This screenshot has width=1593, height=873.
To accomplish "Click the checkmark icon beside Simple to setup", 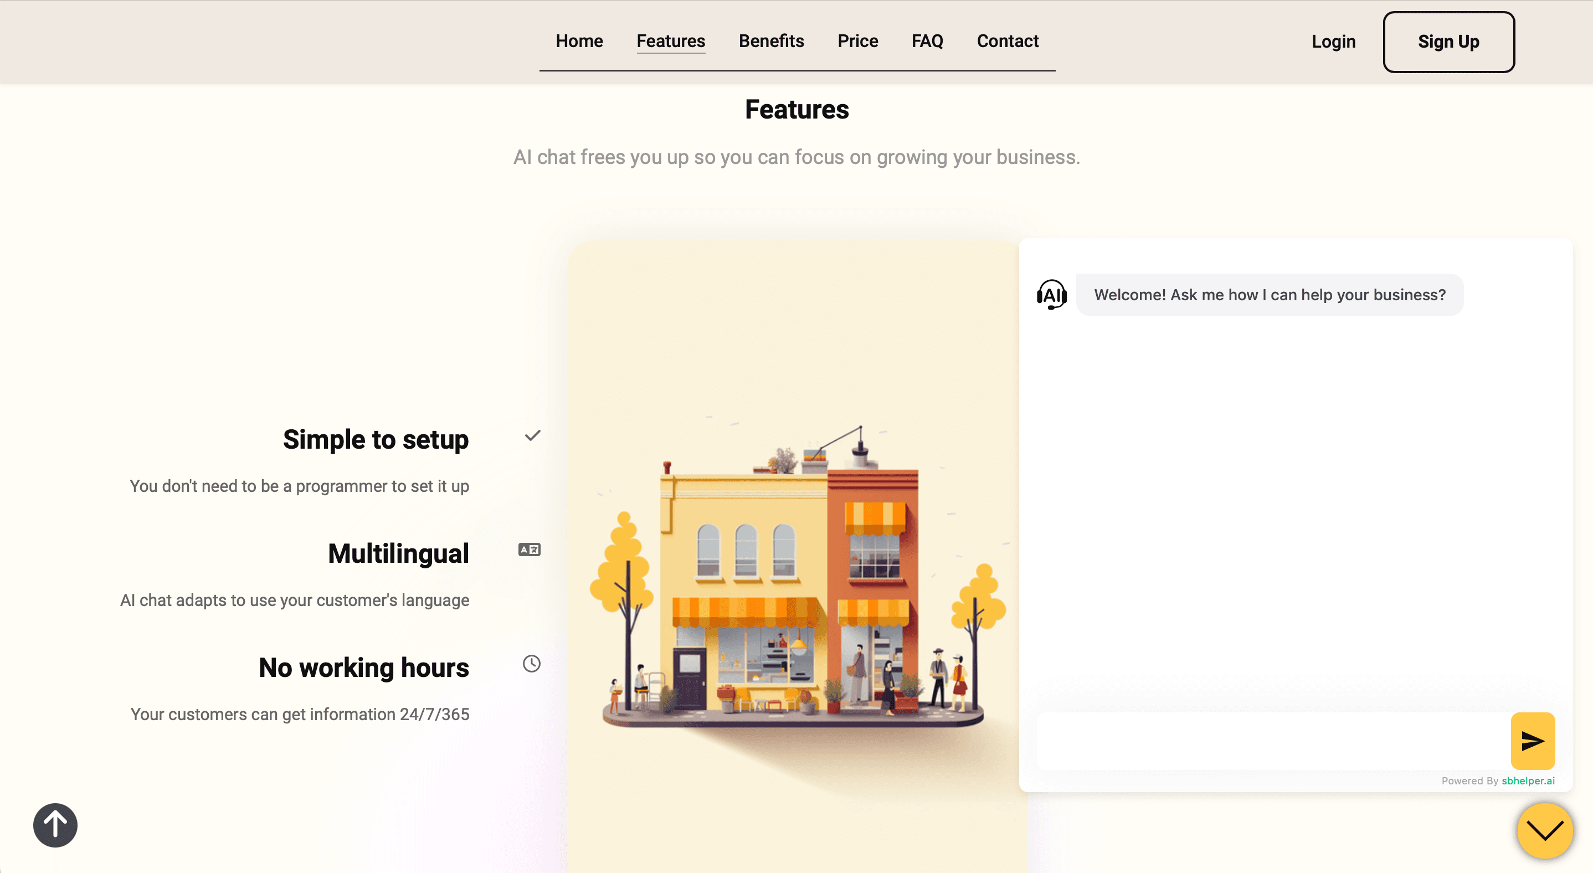I will [x=532, y=436].
